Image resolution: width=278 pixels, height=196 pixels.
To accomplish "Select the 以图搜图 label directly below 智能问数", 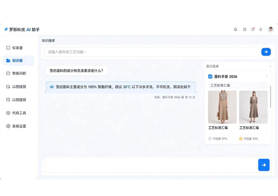I will (19, 87).
